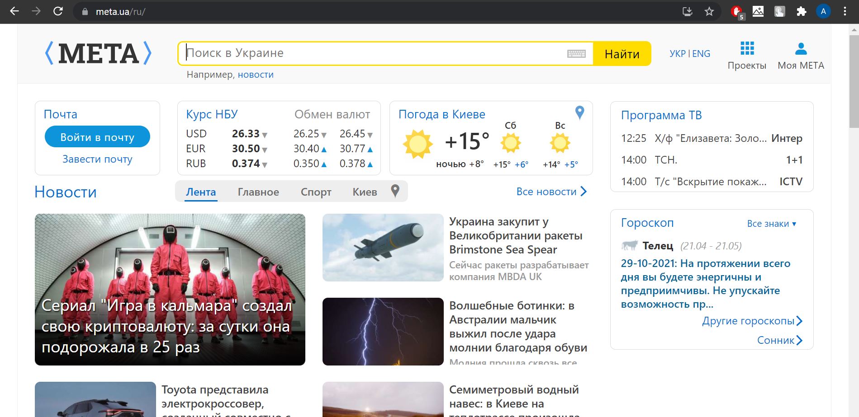Click the install app icon in address bar
This screenshot has width=859, height=417.
(x=688, y=11)
